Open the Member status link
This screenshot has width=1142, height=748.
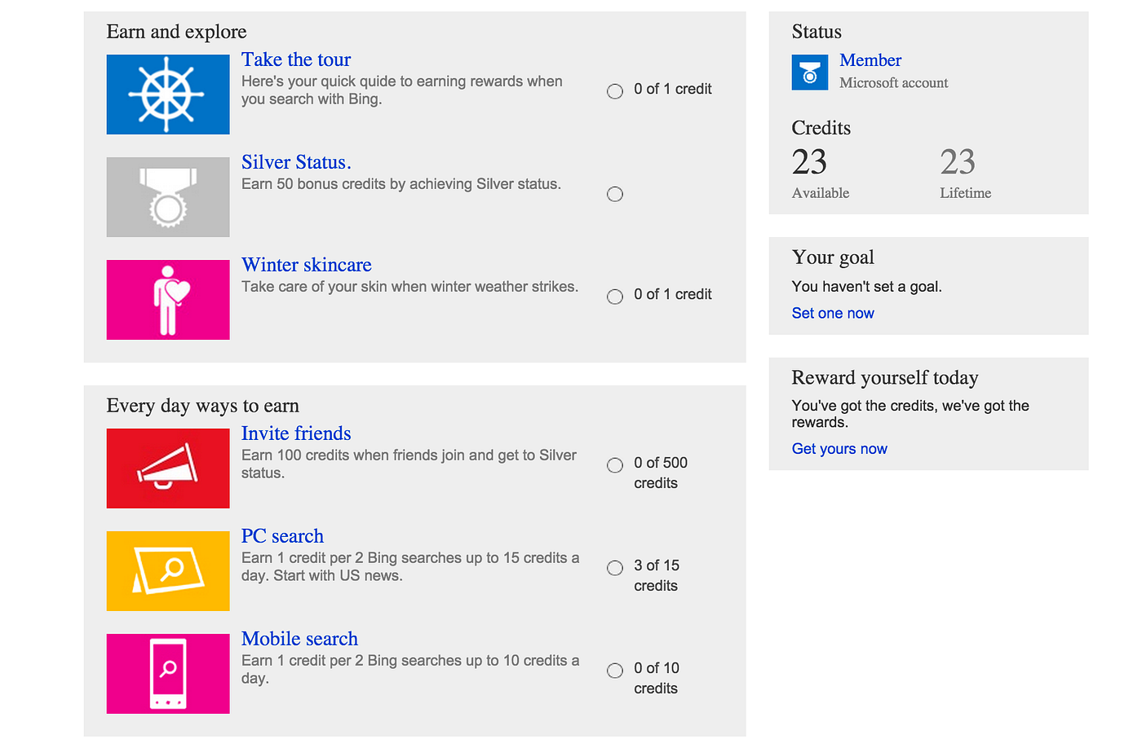tap(870, 60)
